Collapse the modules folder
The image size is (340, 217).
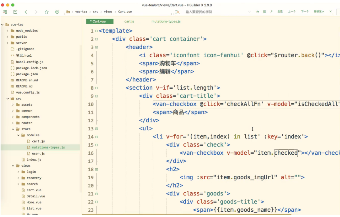click(18, 135)
